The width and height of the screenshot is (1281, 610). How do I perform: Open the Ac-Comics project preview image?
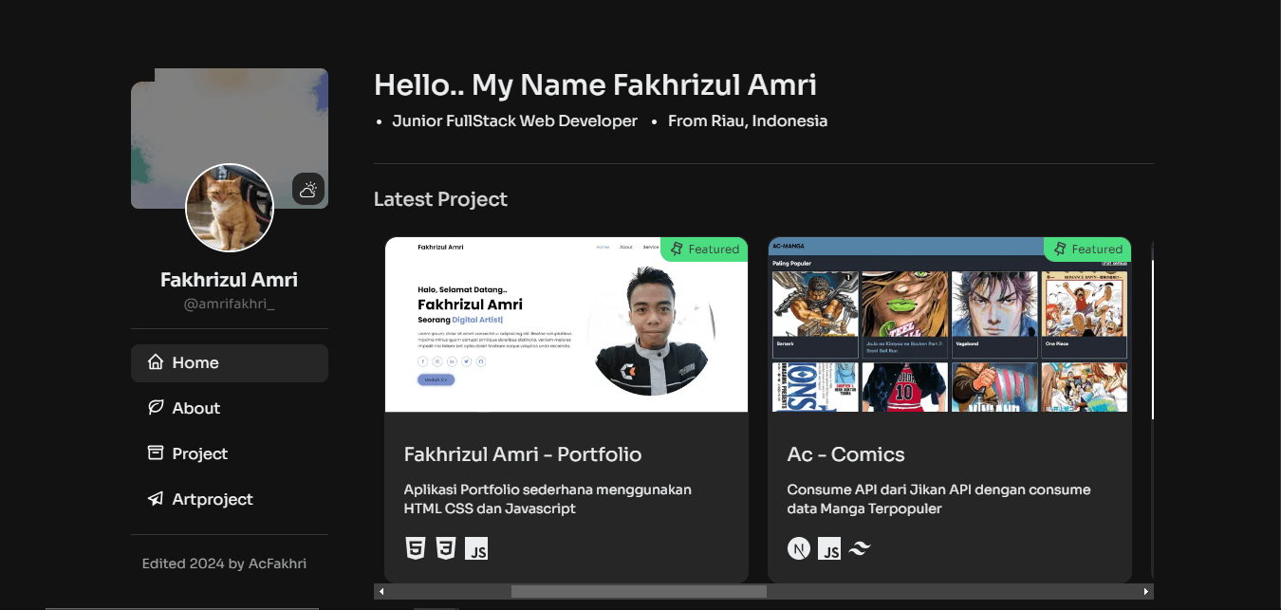click(949, 327)
